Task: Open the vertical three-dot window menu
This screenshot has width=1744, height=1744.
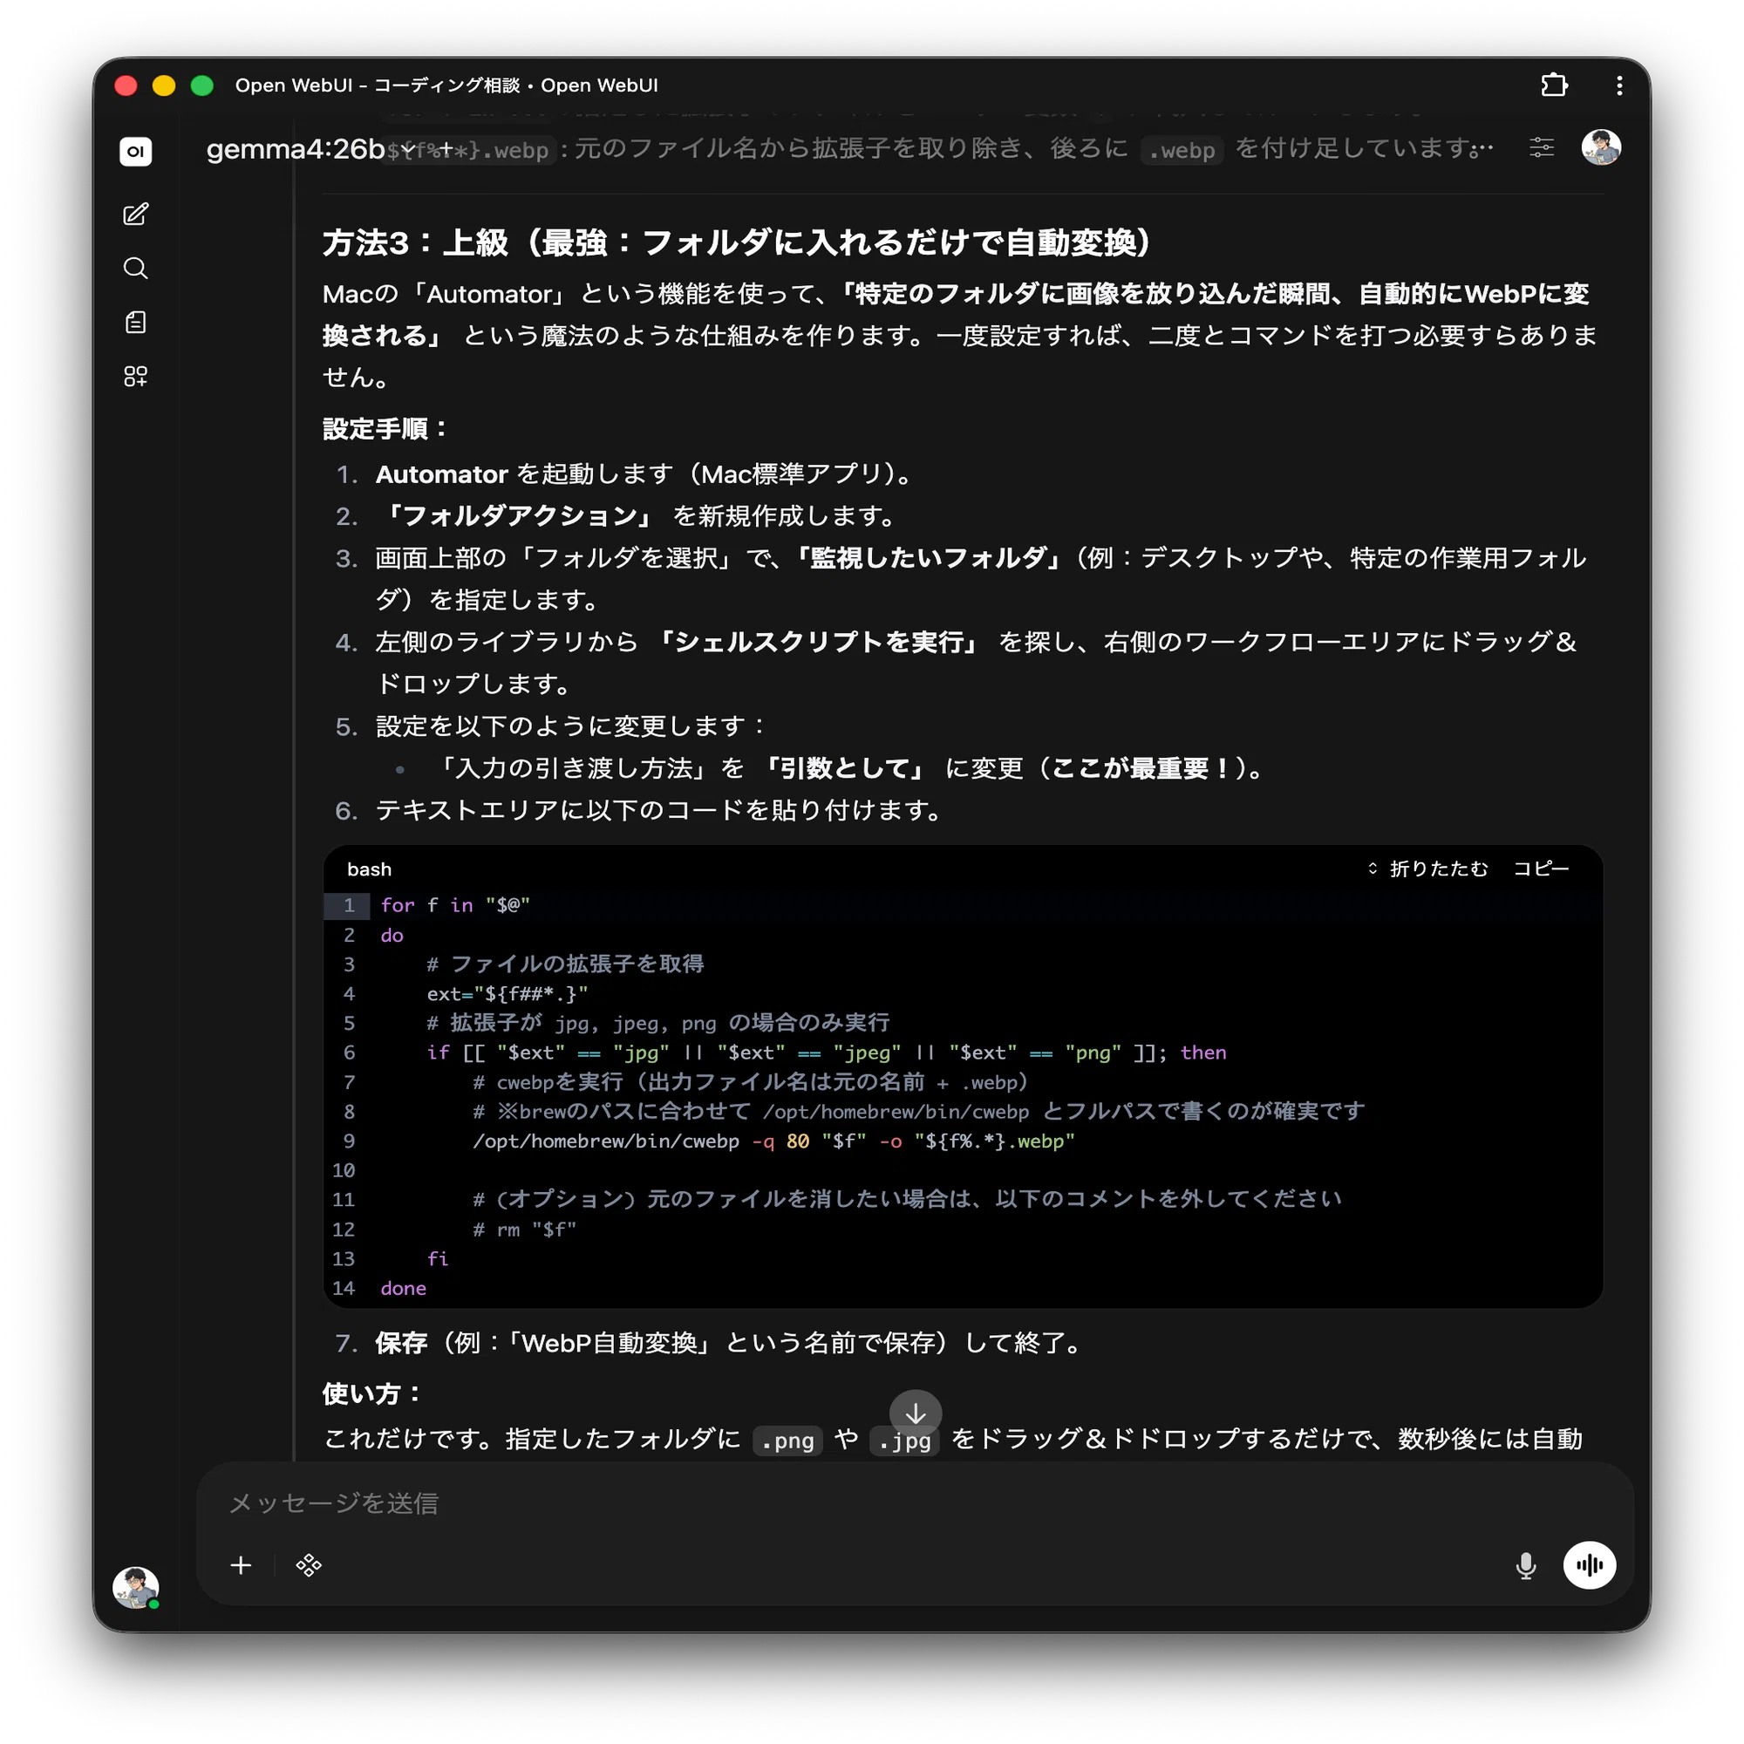Action: point(1619,85)
